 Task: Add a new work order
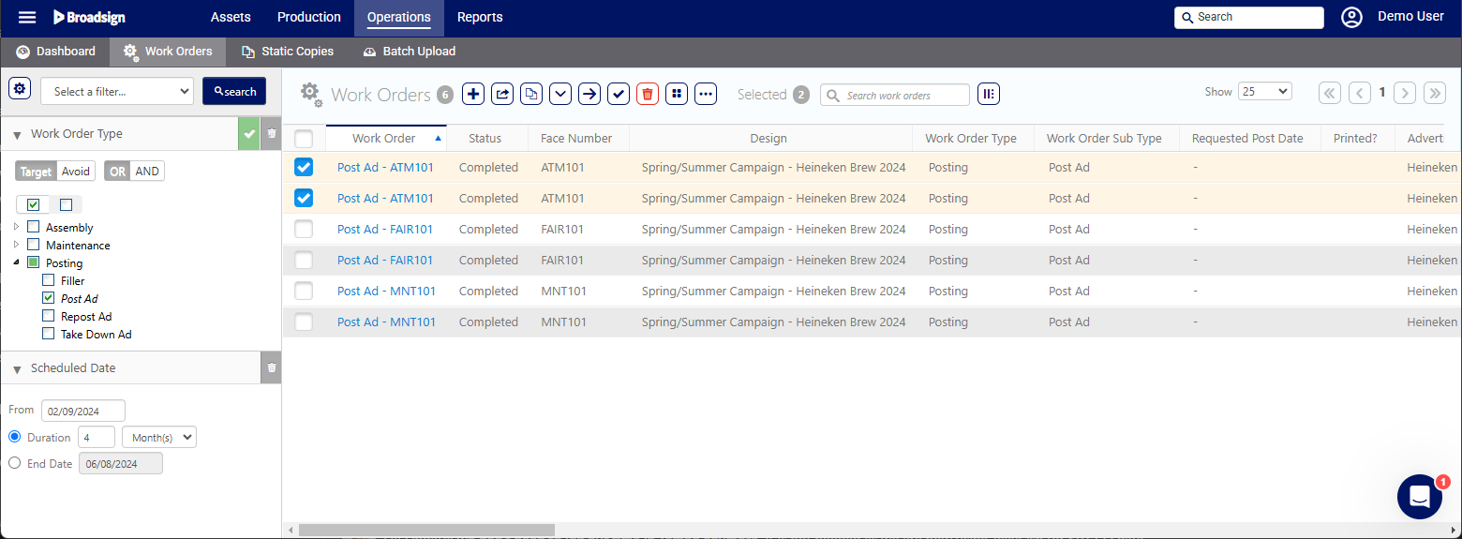[x=473, y=94]
